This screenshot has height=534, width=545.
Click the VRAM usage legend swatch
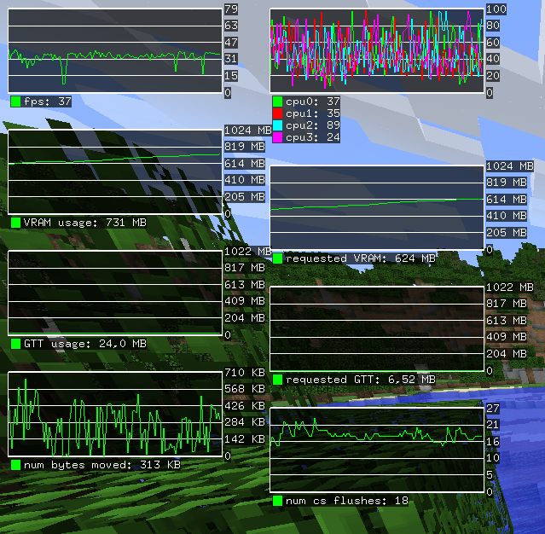tap(16, 223)
